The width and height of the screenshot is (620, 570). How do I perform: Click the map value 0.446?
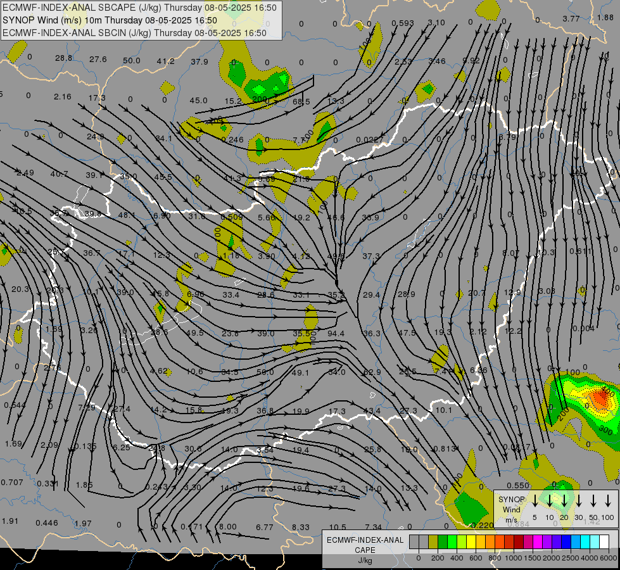pyautogui.click(x=47, y=523)
